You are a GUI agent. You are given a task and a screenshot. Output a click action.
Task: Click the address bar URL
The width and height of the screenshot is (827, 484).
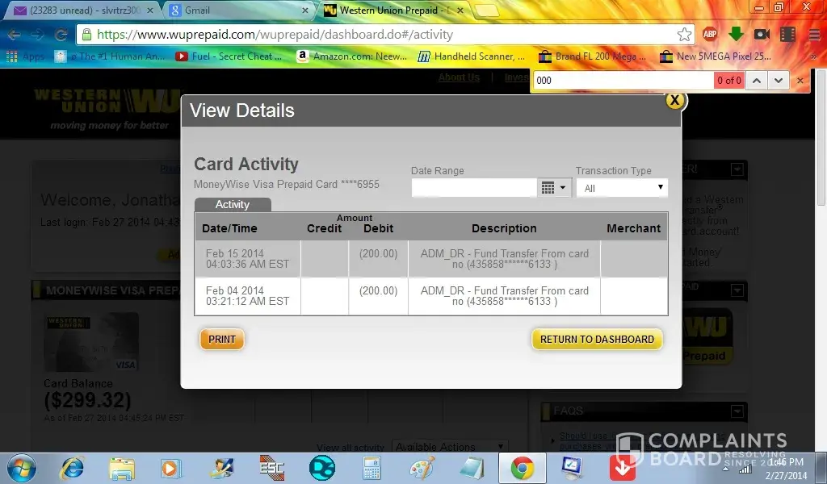pos(275,35)
